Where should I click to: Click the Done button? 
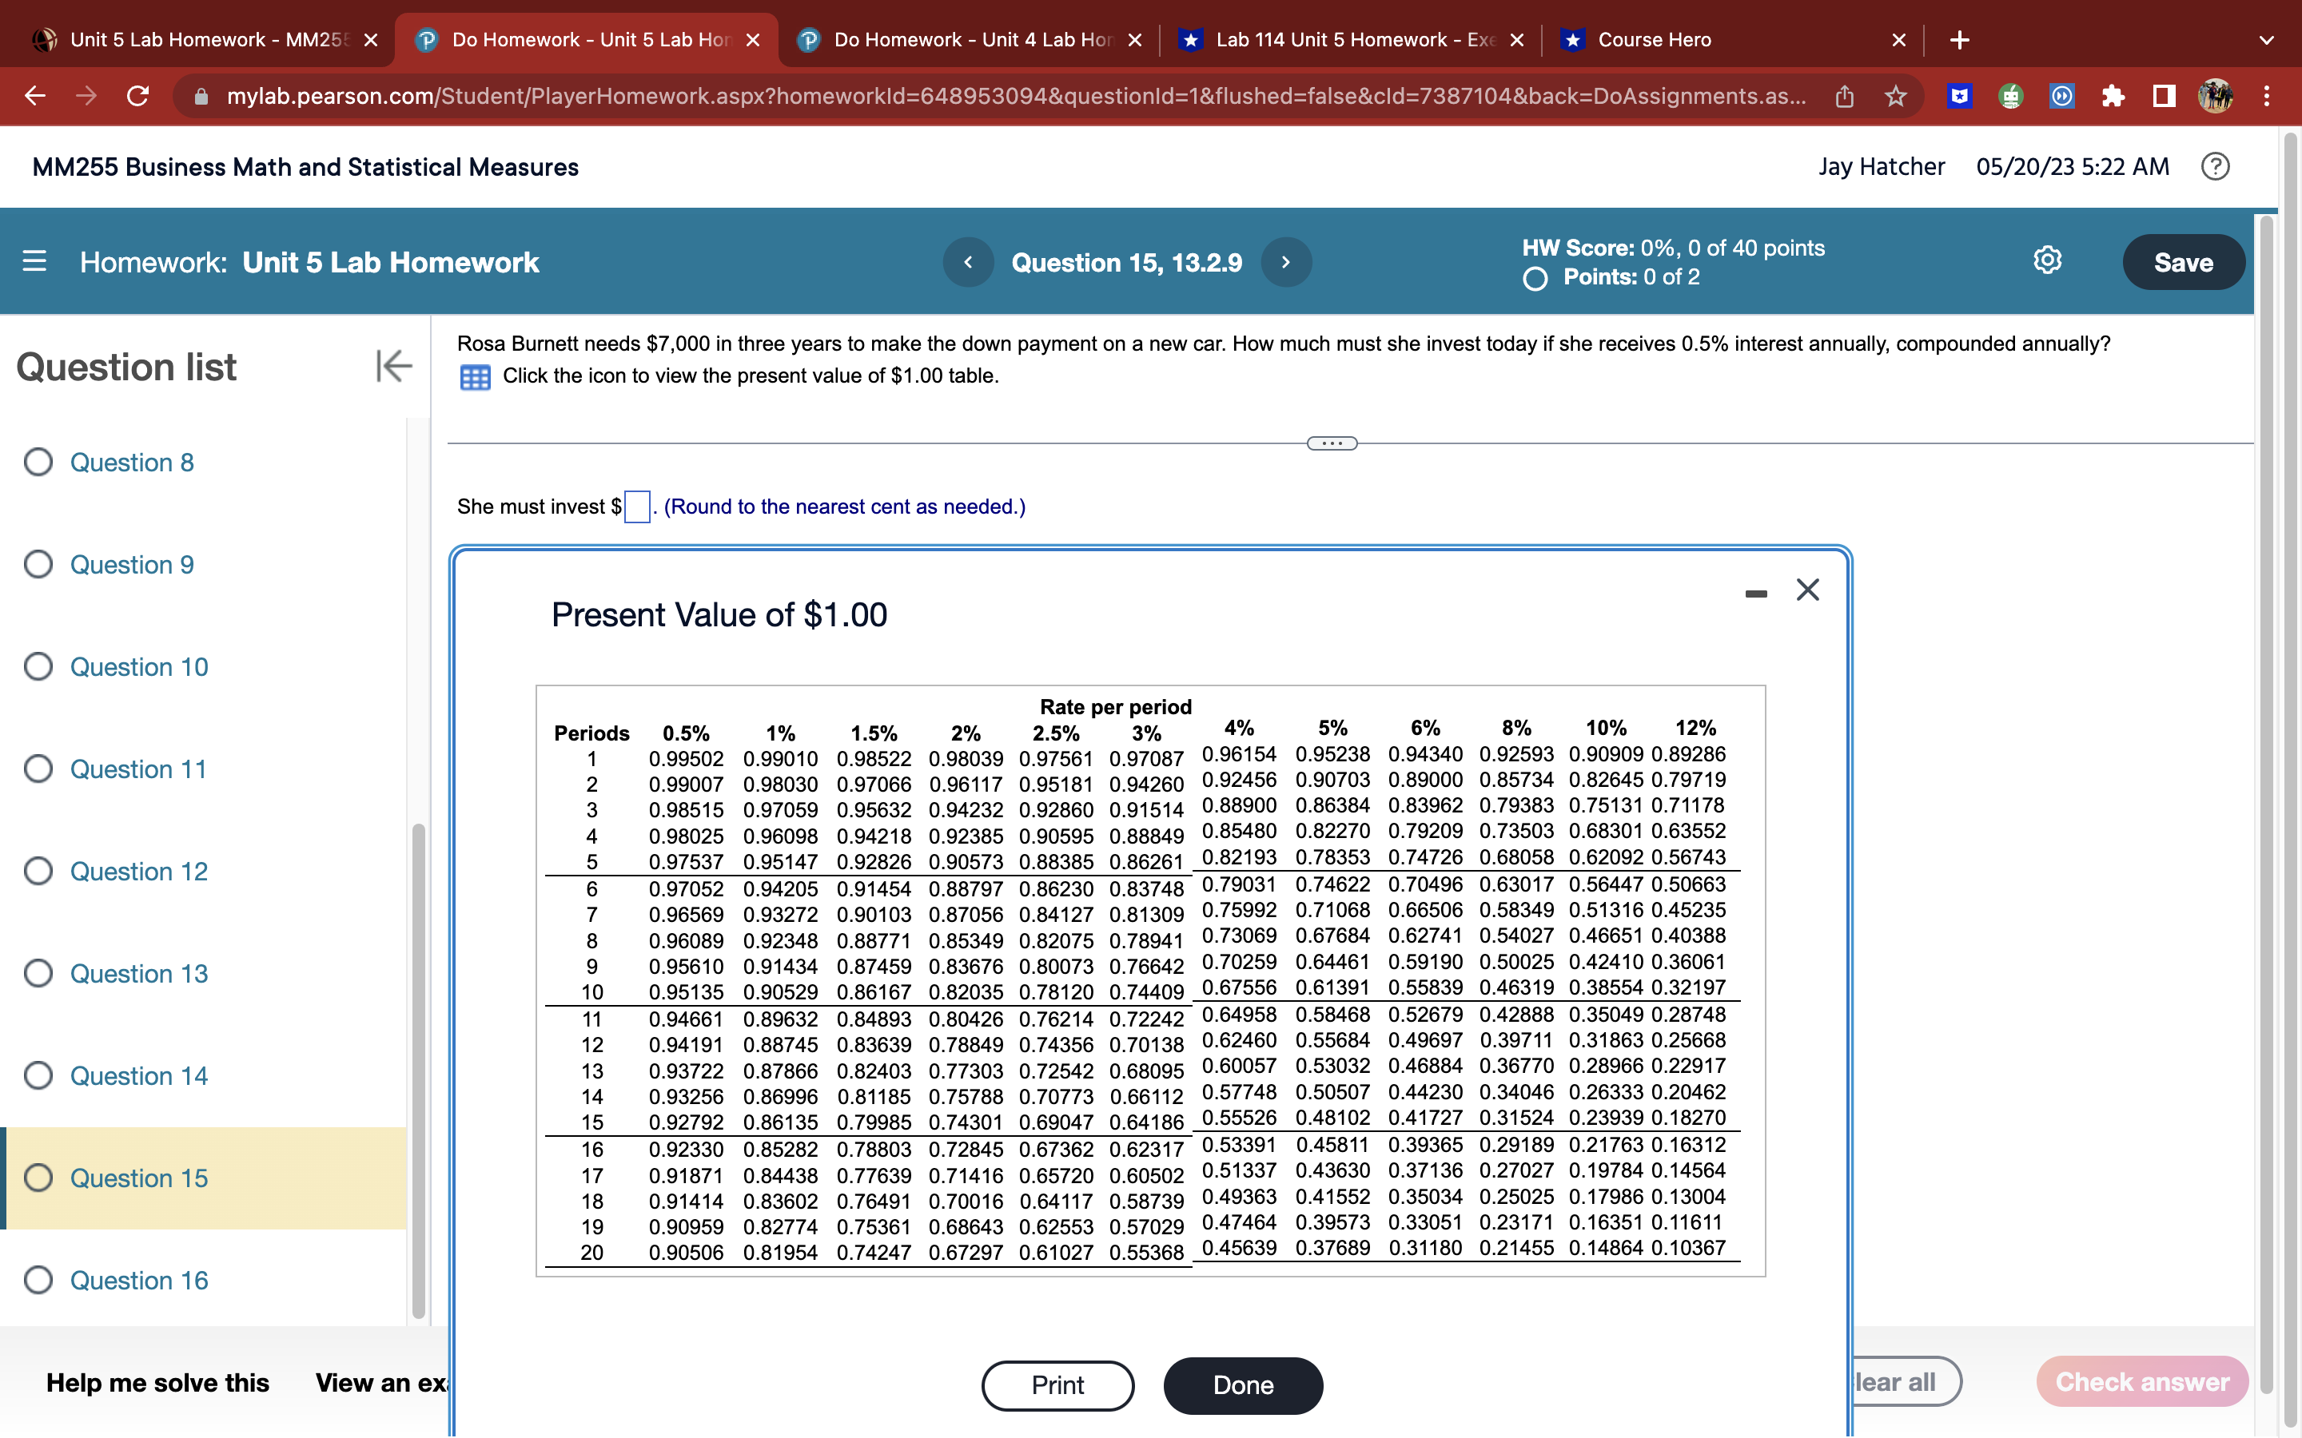1242,1384
